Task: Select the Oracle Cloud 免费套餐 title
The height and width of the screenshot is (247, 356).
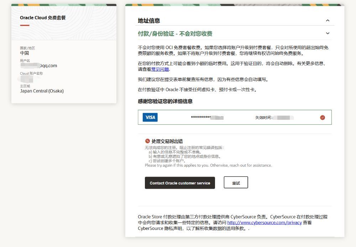Action: 43,18
